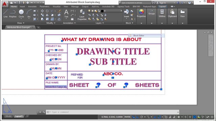Expand the Block panel

(x=129, y=23)
